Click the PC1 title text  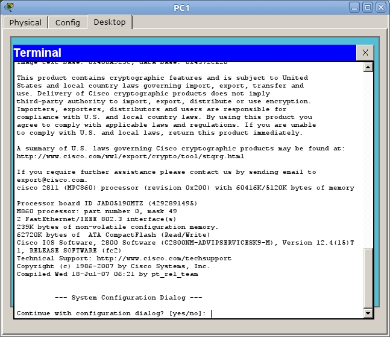click(195, 7)
